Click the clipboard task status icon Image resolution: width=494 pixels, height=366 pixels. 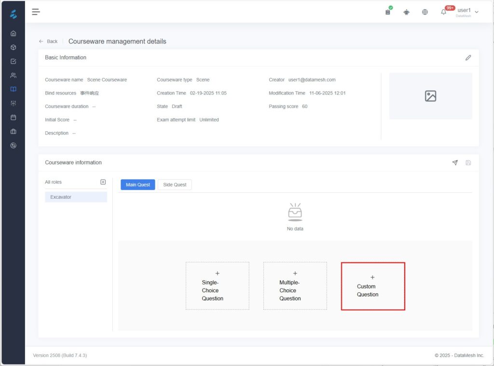pos(388,12)
